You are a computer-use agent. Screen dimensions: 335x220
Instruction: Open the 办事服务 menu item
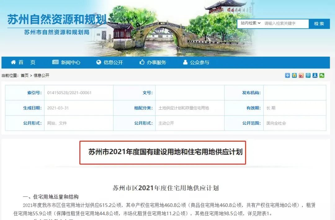(x=156, y=62)
